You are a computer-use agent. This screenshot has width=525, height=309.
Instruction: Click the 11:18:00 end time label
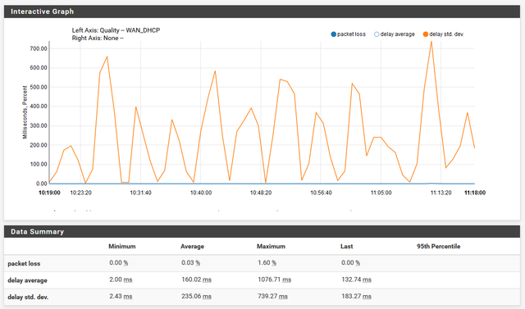point(475,193)
